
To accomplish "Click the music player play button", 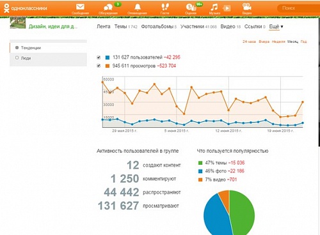I will tap(227, 8).
